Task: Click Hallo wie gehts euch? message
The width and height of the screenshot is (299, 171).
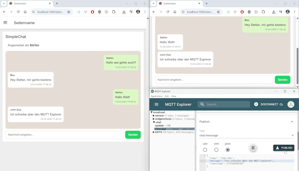Action: [x=121, y=62]
